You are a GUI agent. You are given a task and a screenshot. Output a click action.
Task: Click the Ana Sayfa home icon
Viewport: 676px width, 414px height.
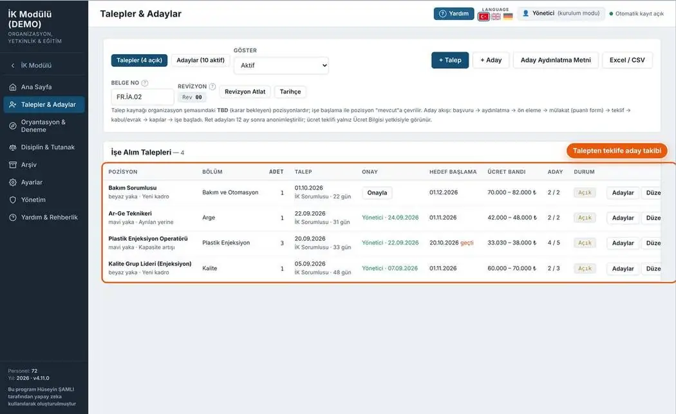coord(13,87)
